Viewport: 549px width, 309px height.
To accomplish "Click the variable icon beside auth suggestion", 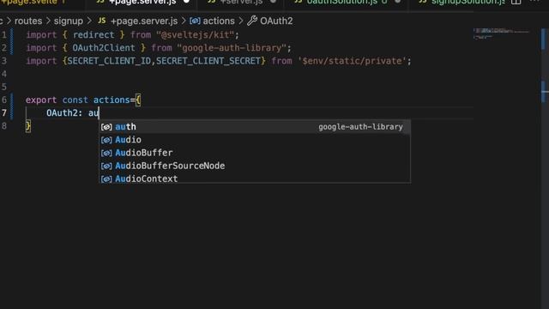I will point(106,127).
